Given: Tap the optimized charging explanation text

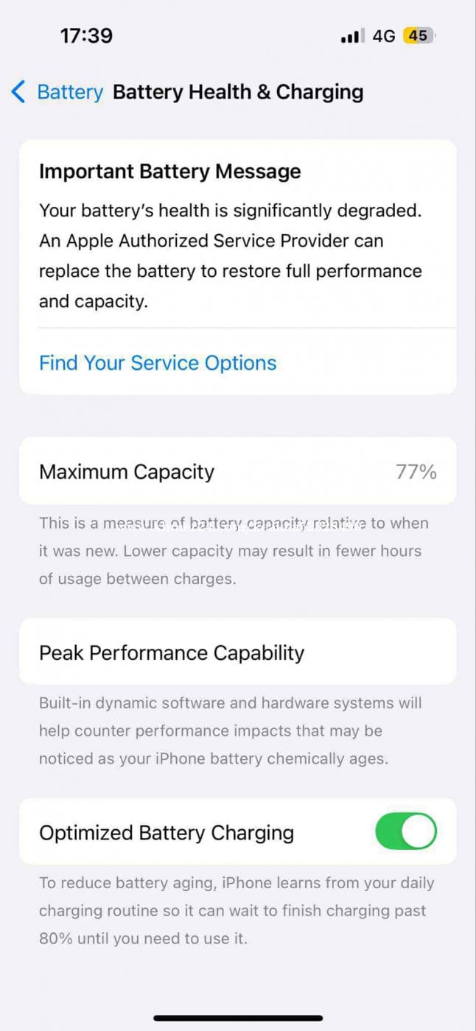Looking at the screenshot, I should [x=237, y=910].
